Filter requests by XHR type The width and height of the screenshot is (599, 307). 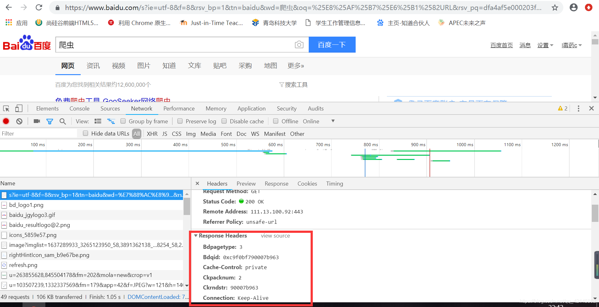(152, 134)
